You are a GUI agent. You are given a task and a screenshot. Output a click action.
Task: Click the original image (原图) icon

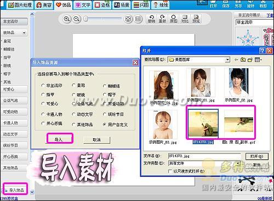click(174, 19)
